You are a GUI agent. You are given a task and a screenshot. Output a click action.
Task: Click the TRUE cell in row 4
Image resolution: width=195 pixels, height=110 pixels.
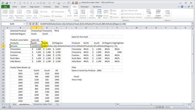[x=57, y=31]
